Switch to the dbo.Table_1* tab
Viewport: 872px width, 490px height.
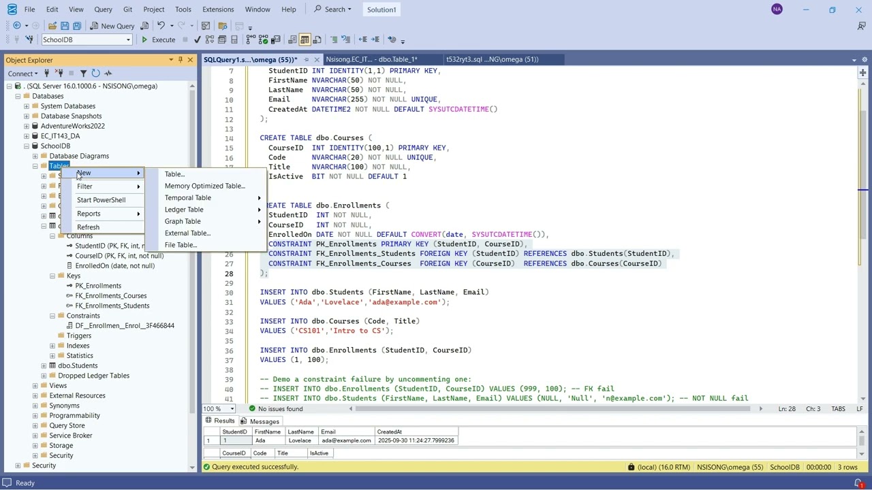point(371,59)
